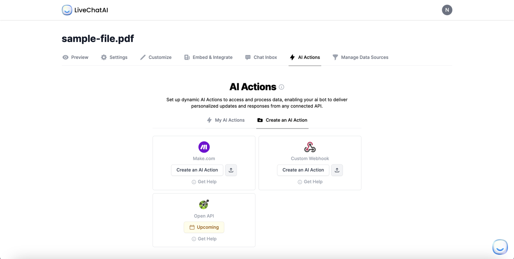Create an AI Action with Custom Webhook

coord(303,170)
